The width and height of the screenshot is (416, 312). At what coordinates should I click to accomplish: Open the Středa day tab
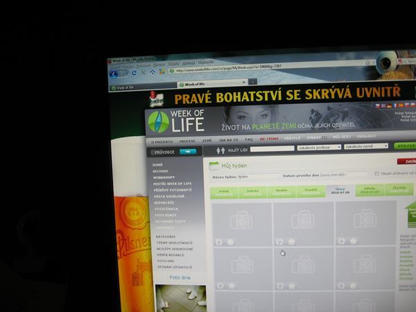click(x=370, y=190)
